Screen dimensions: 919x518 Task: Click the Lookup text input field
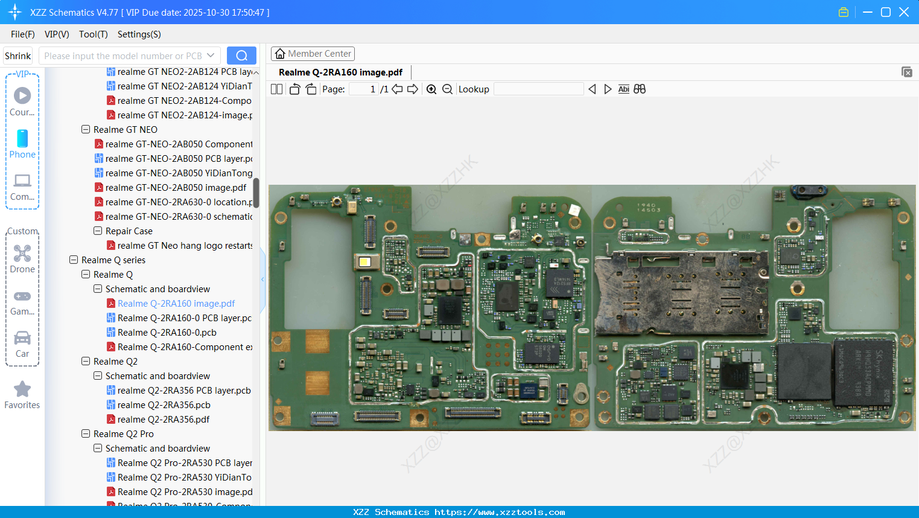click(x=538, y=89)
